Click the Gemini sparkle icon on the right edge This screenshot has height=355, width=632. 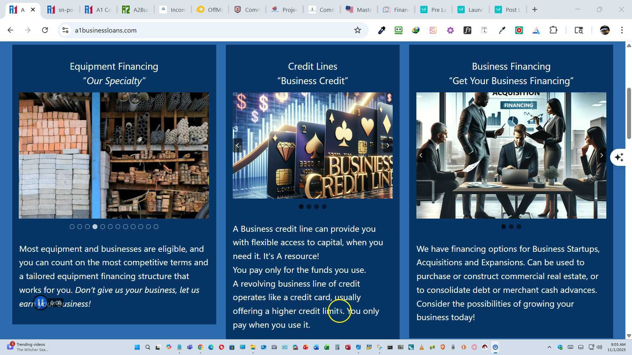(619, 157)
